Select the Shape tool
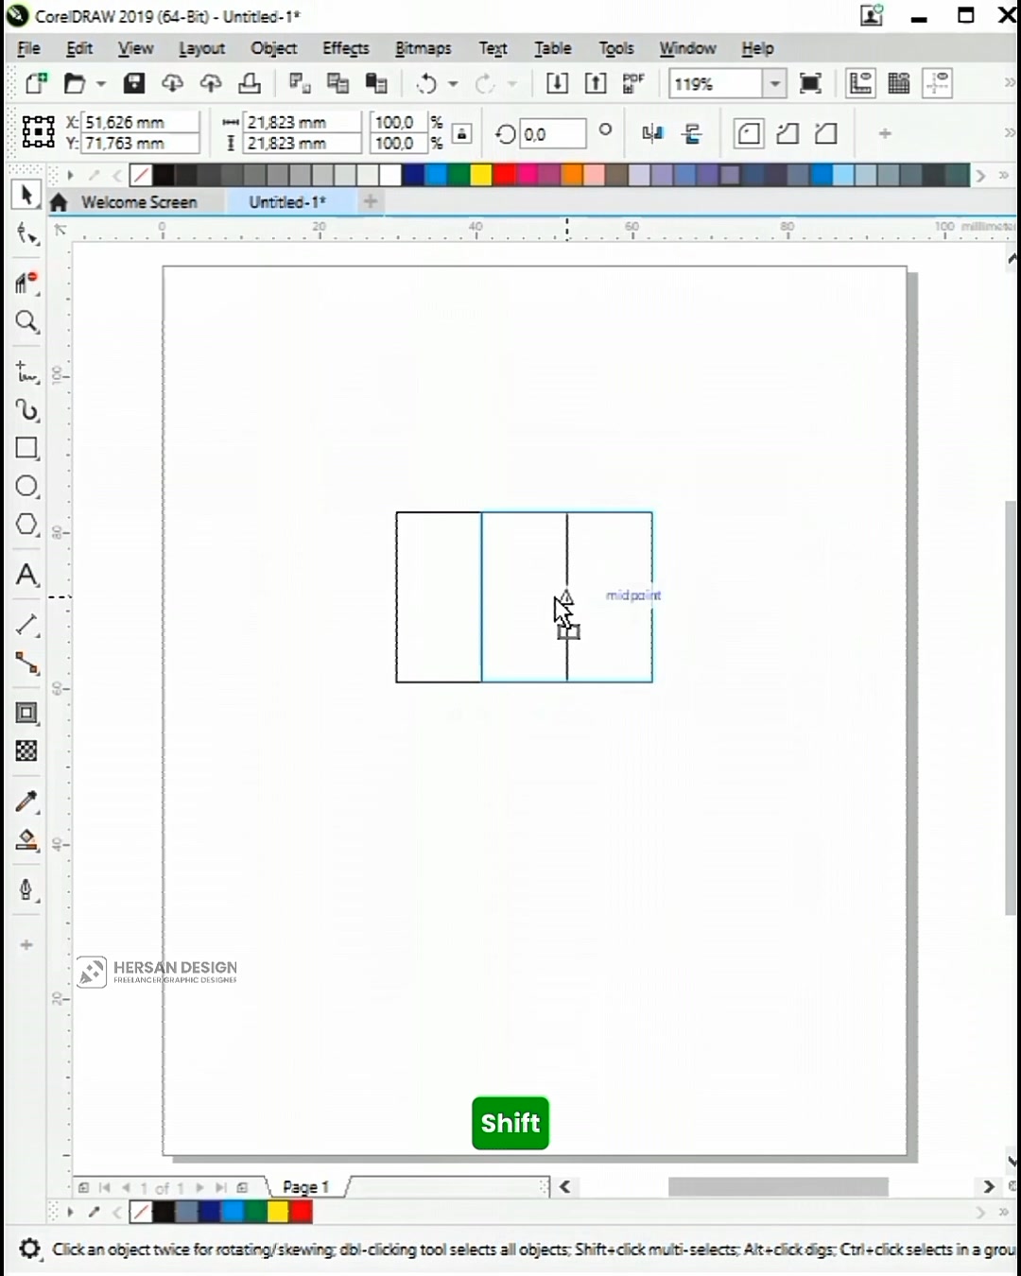 [26, 234]
